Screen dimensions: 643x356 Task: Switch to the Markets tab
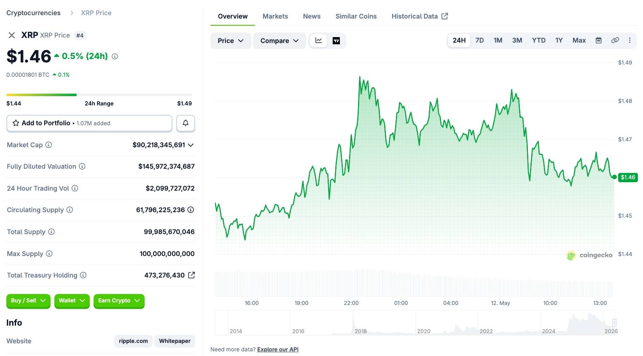click(x=275, y=16)
